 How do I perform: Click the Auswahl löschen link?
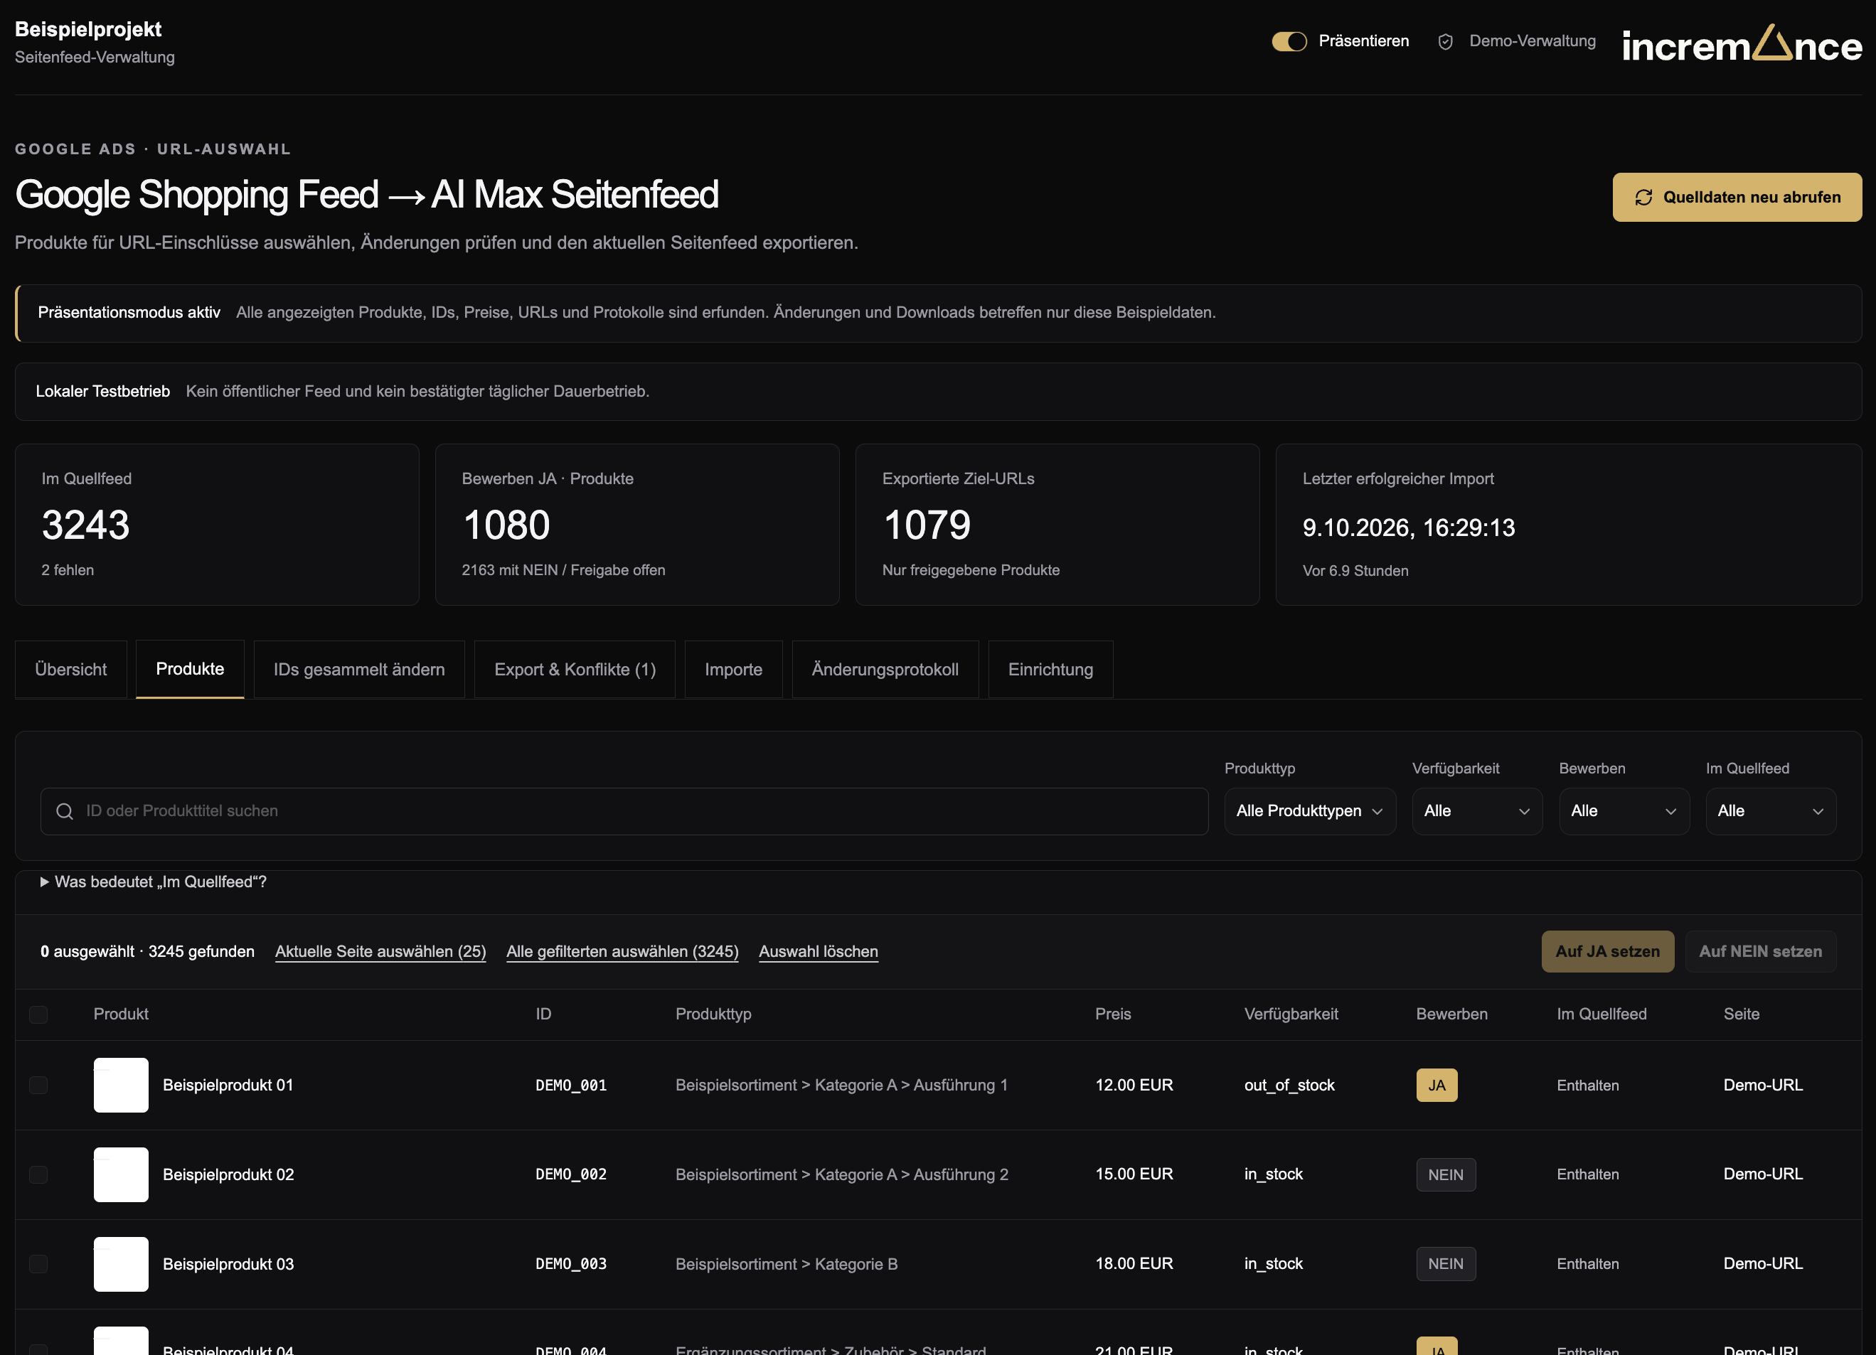tap(818, 952)
